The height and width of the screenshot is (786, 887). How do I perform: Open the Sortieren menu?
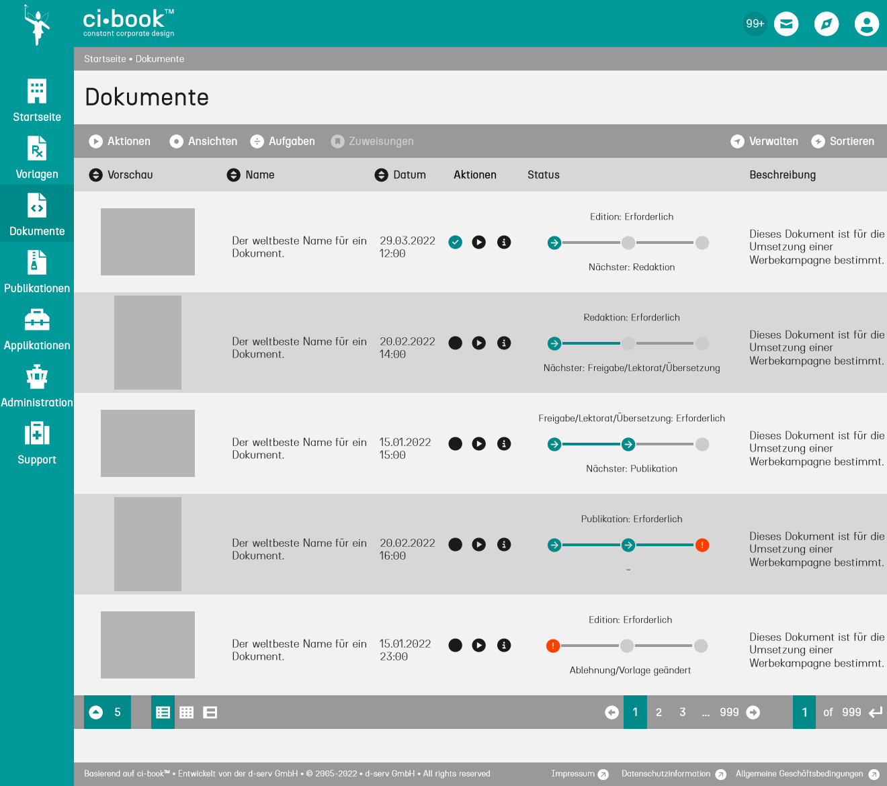pyautogui.click(x=843, y=141)
